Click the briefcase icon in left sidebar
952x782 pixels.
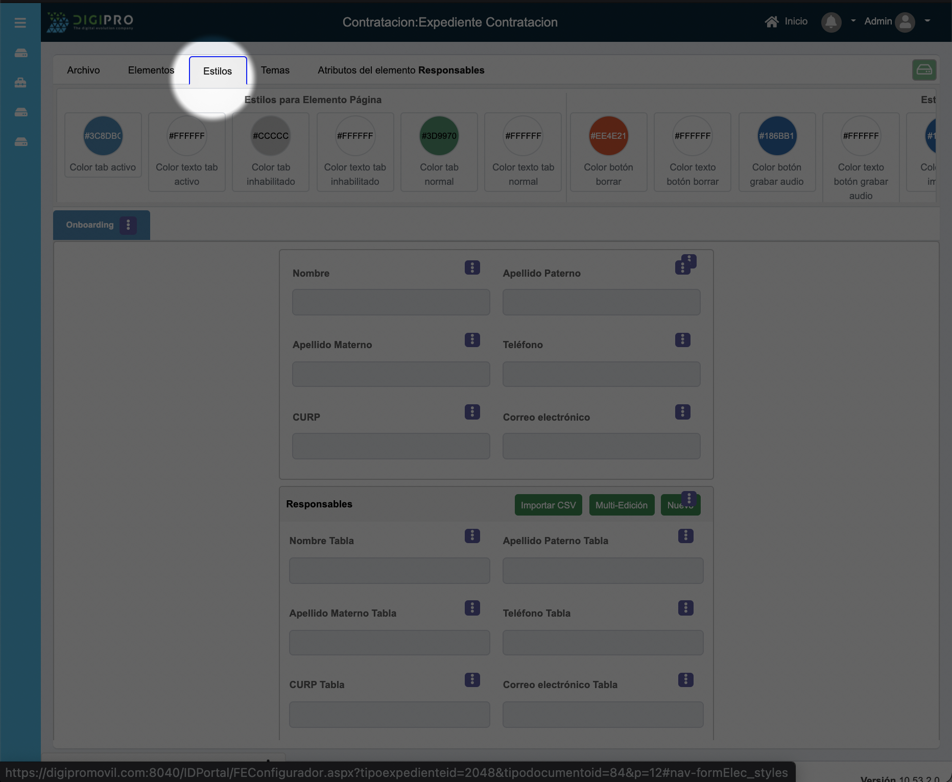20,82
